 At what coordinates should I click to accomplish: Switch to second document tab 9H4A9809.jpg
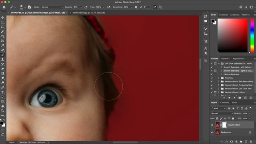point(89,13)
